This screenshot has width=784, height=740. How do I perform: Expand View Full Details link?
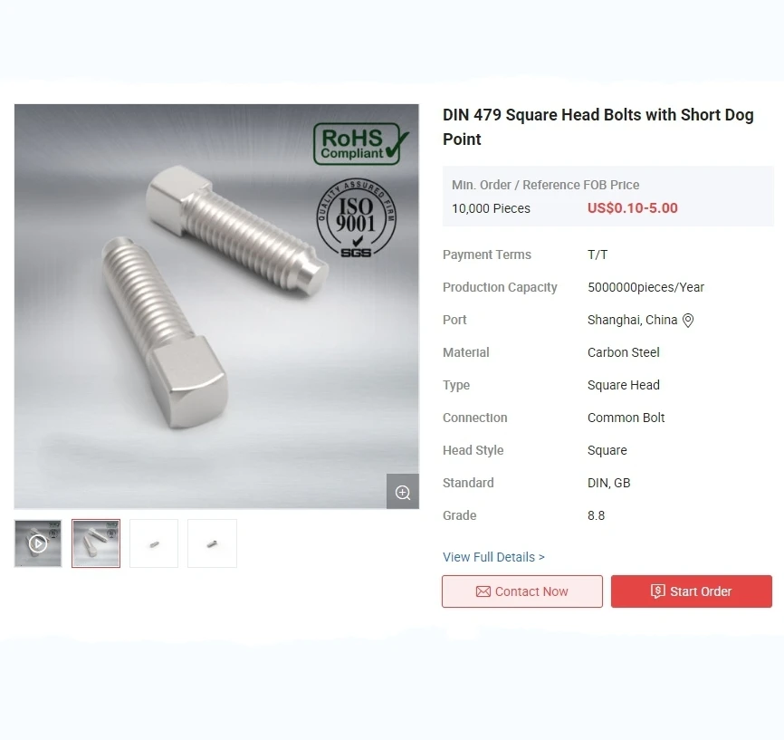pyautogui.click(x=493, y=557)
